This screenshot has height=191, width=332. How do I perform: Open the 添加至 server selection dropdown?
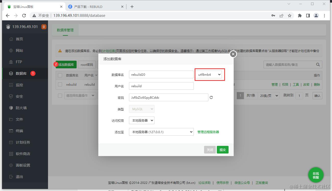click(161, 132)
